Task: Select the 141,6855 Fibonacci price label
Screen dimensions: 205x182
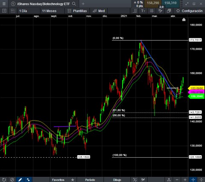Action: pyautogui.click(x=195, y=117)
